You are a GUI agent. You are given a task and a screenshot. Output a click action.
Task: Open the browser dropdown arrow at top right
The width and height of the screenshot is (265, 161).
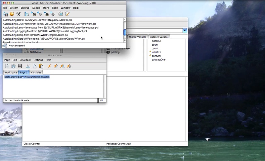point(185,31)
